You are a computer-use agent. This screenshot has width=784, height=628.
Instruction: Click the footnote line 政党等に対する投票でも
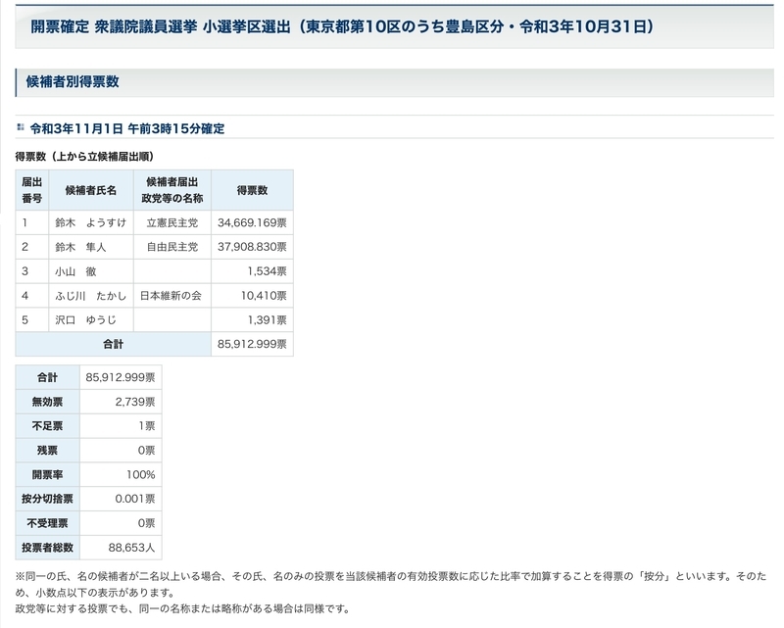[182, 609]
